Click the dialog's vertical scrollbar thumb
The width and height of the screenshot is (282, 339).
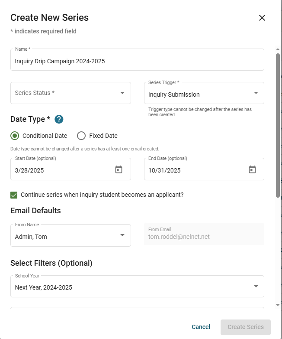pyautogui.click(x=278, y=126)
